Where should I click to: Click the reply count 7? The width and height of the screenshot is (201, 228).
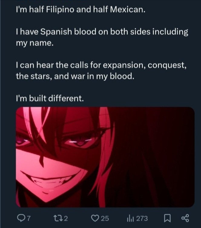pyautogui.click(x=29, y=218)
